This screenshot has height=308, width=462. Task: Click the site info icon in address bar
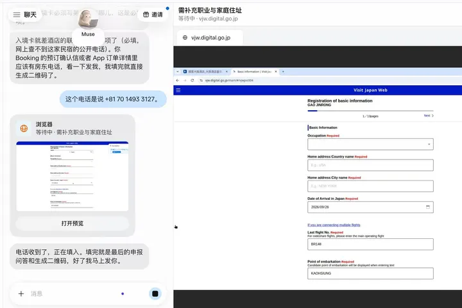point(201,80)
